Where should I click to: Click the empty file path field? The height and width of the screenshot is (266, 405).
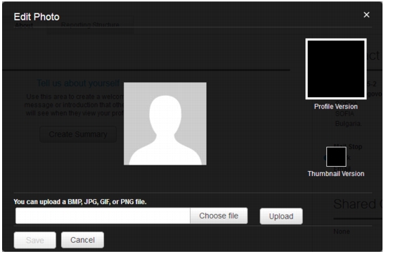pyautogui.click(x=103, y=215)
